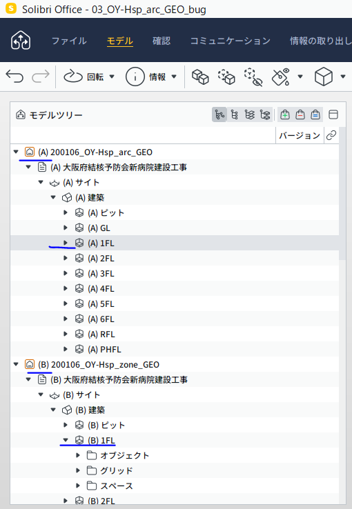The width and height of the screenshot is (352, 509).
Task: Click the (A) 200106_OY-Hsp_arc_GEO model icon
Action: (x=30, y=152)
